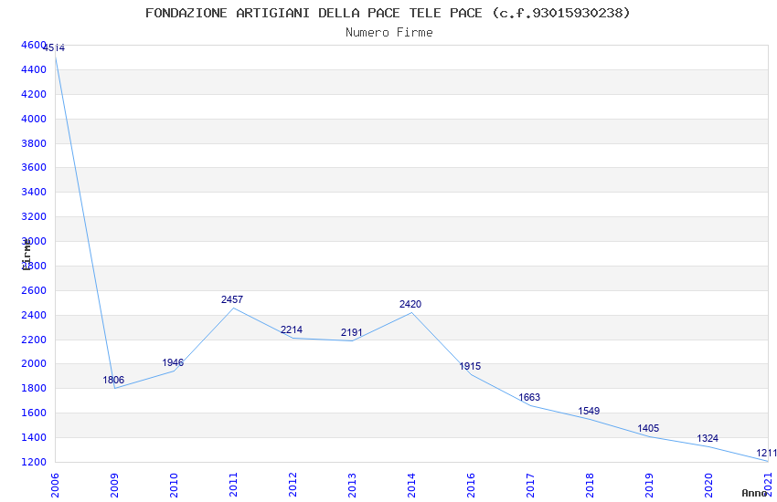Click x-axis year 2011
The width and height of the screenshot is (777, 502).
click(233, 486)
